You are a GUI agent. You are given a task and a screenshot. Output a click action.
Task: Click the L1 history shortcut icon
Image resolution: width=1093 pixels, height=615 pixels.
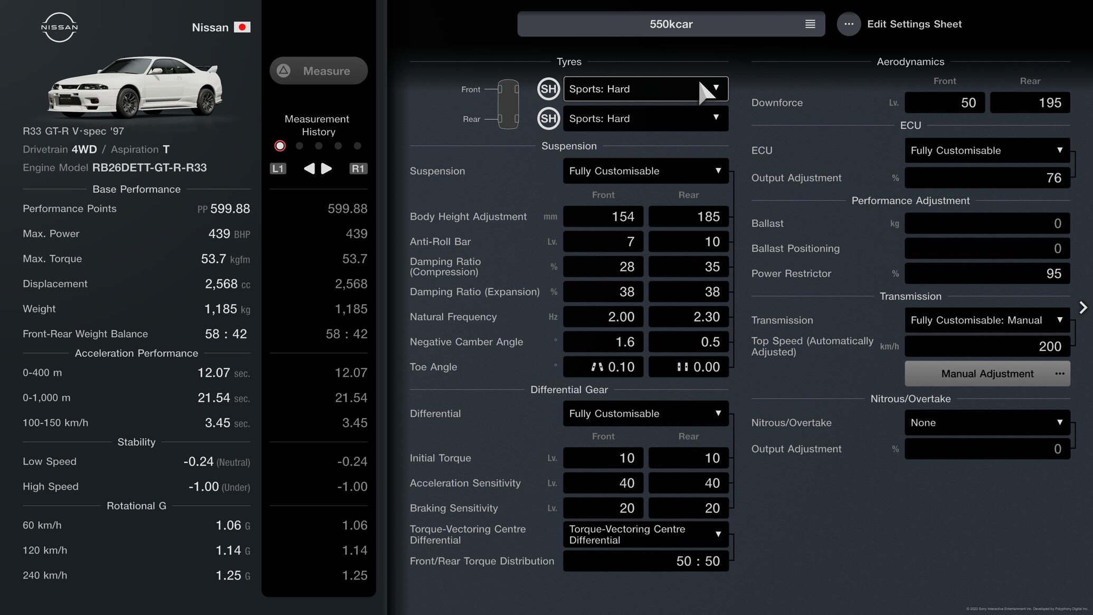point(278,168)
